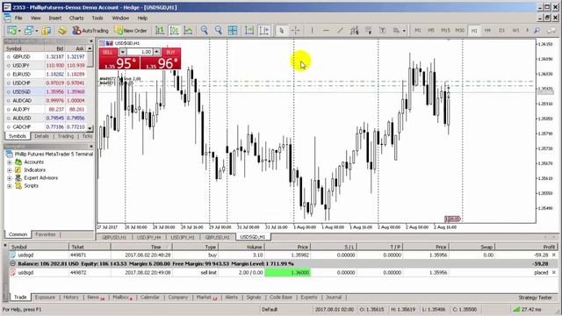Expand the Accounts node in Navigator
562x316 pixels.
pos(10,162)
